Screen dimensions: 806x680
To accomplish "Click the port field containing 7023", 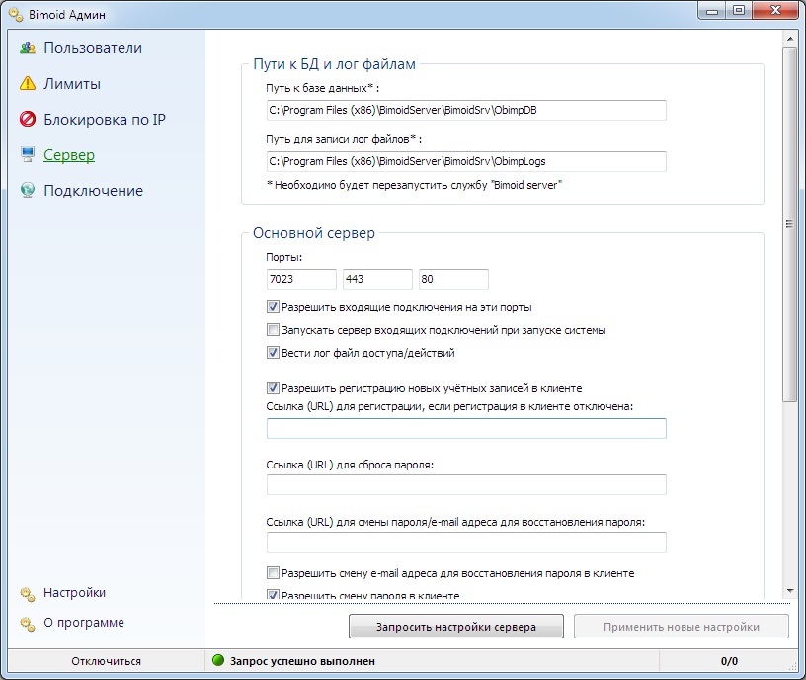I will [301, 279].
